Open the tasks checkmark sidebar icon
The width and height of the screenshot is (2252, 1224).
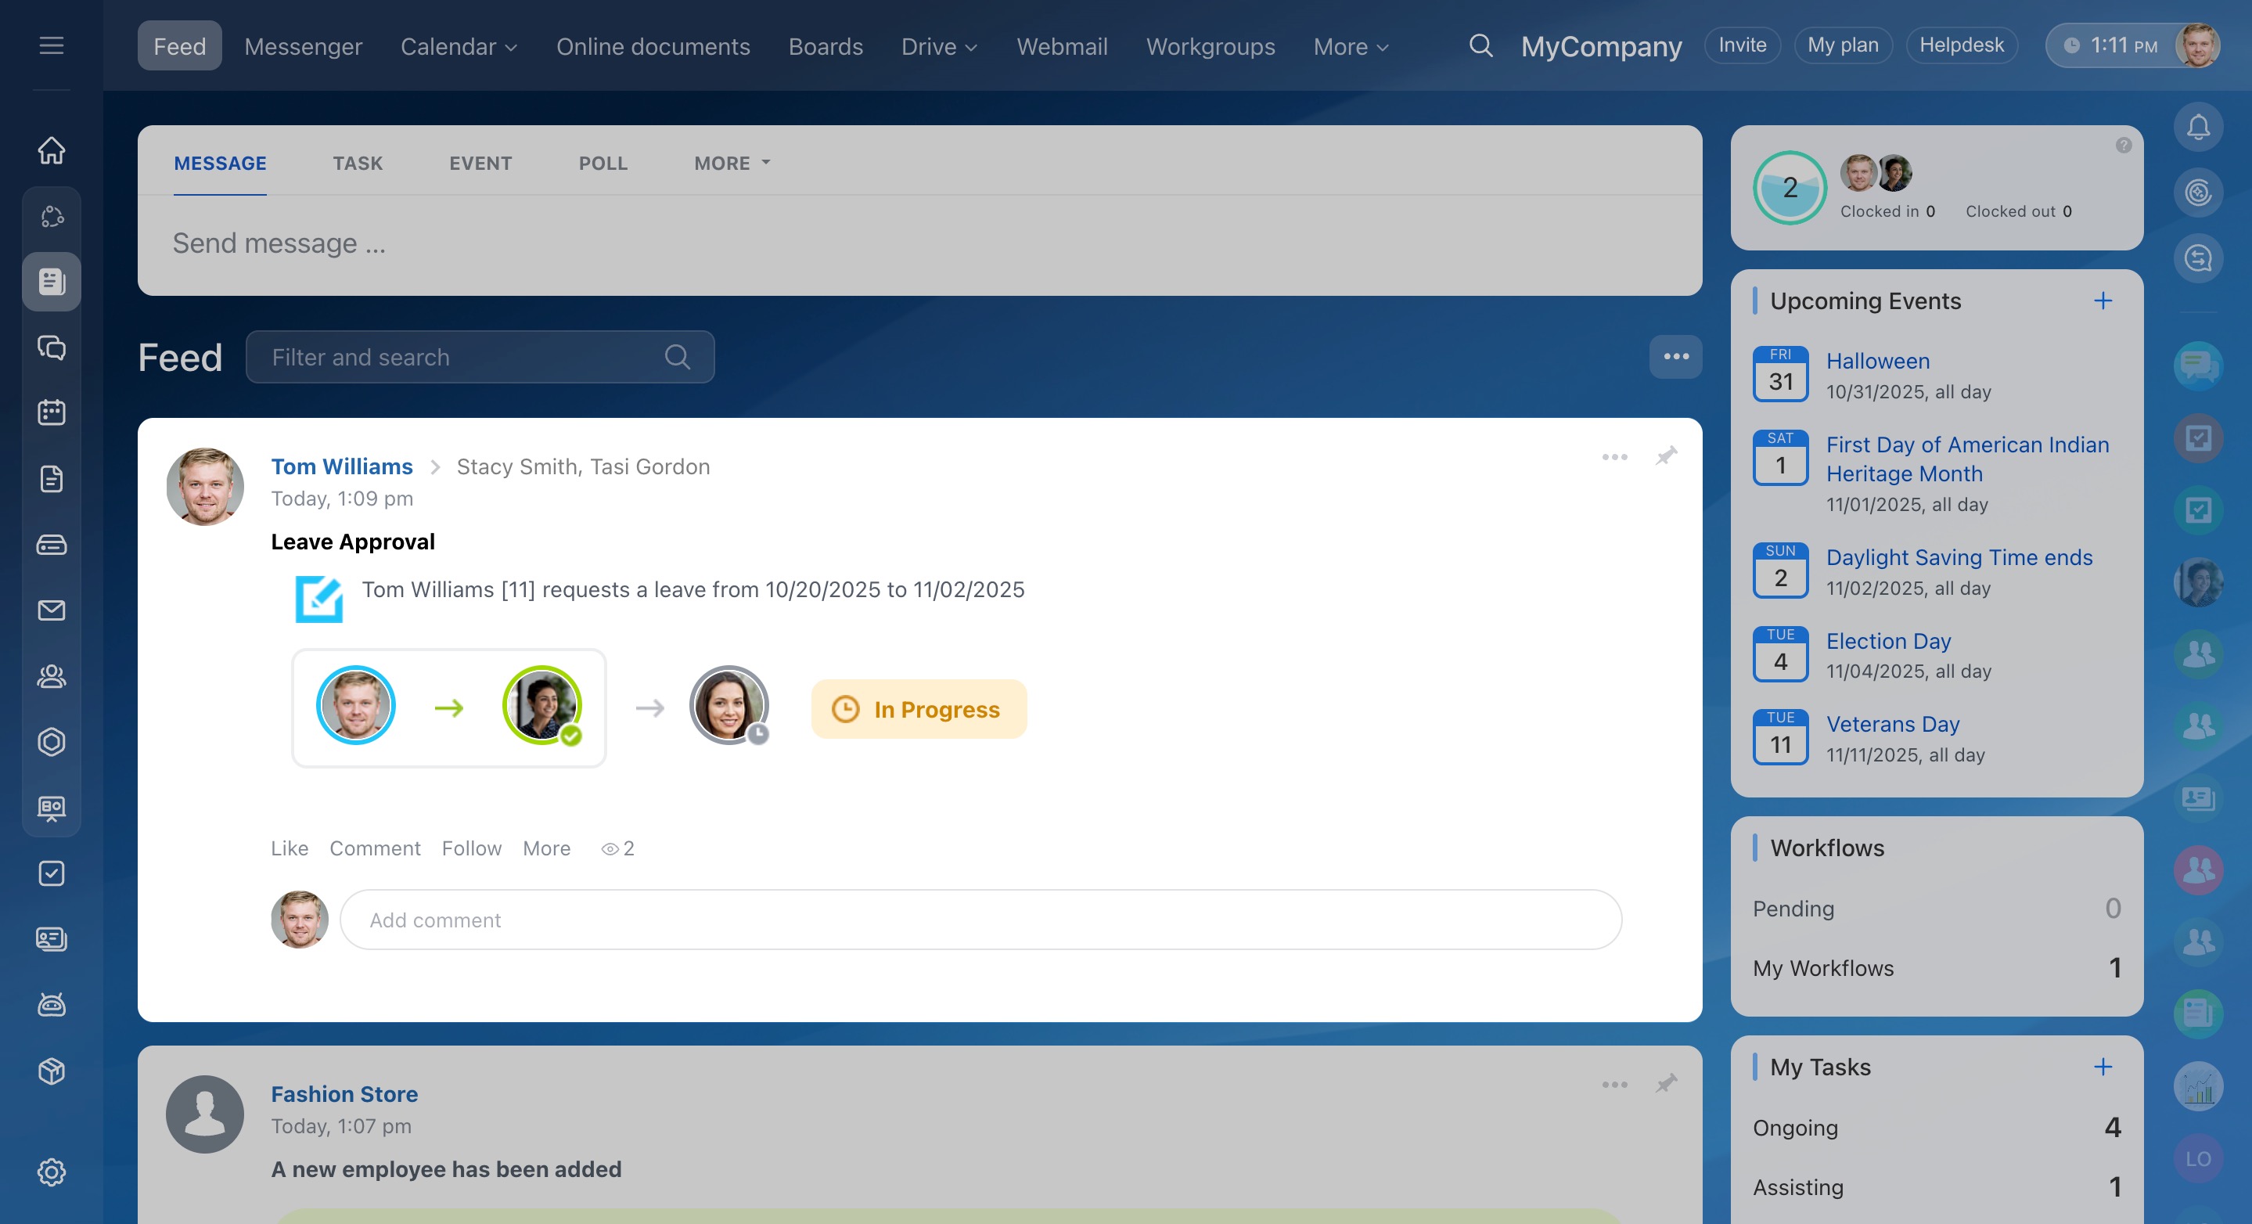pyautogui.click(x=52, y=873)
